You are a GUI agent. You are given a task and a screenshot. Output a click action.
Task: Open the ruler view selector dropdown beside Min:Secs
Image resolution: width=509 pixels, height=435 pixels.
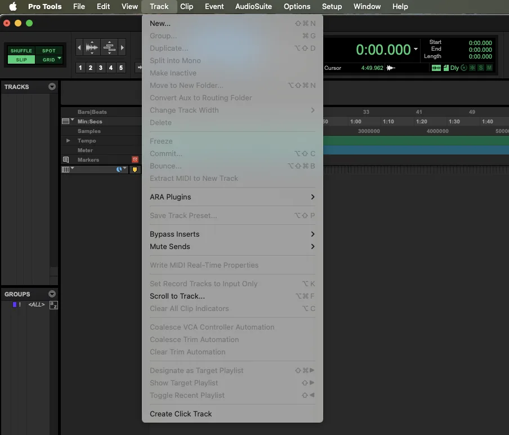click(73, 120)
